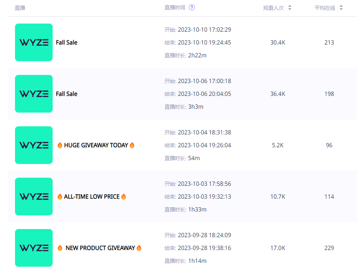Click the 观看人次 column header
The image size is (357, 271).
274,8
